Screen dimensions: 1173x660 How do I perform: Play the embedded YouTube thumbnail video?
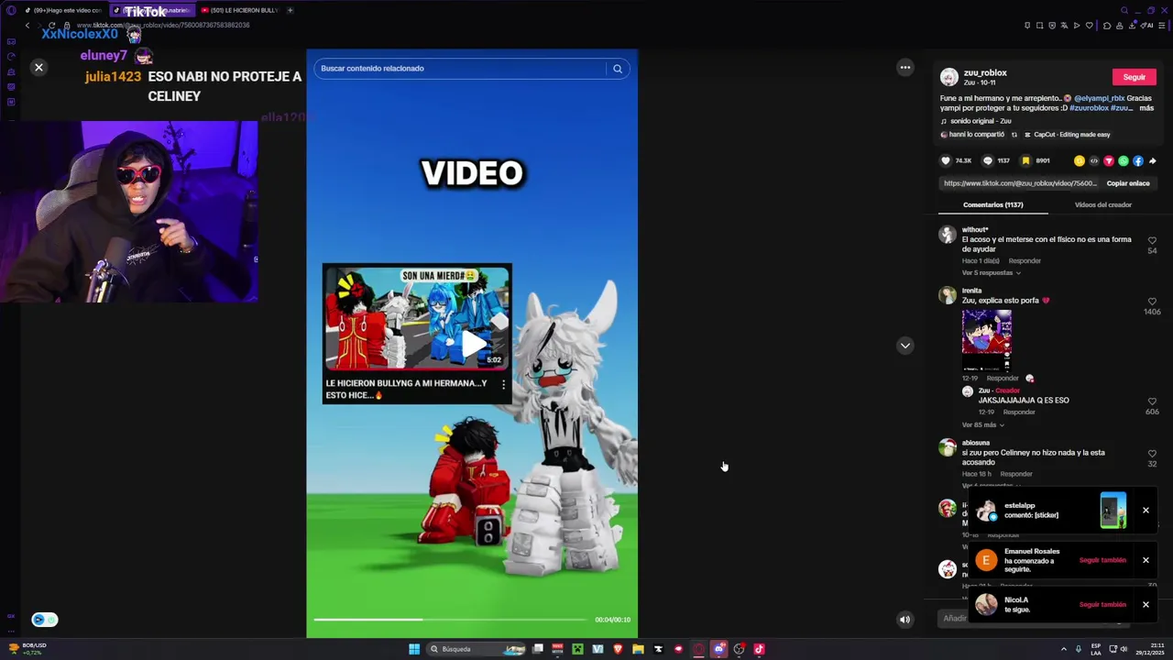coord(475,344)
